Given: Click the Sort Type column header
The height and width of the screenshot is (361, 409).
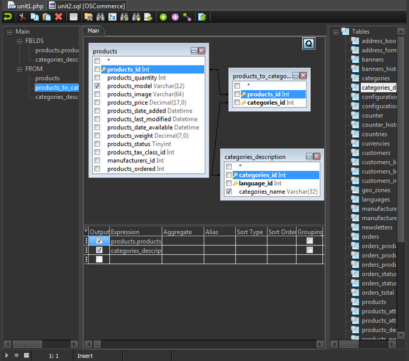Looking at the screenshot, I should (x=251, y=232).
